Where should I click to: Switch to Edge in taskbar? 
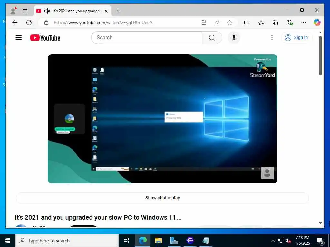click(143, 241)
